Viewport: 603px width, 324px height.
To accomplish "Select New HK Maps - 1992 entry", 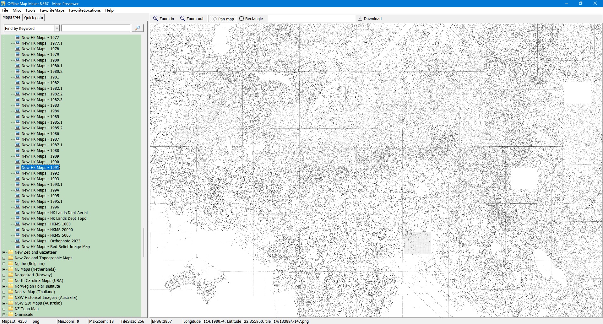I will click(40, 173).
